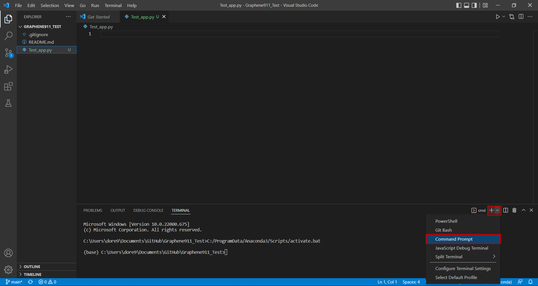Open the File menu
The image size is (538, 286).
click(18, 5)
